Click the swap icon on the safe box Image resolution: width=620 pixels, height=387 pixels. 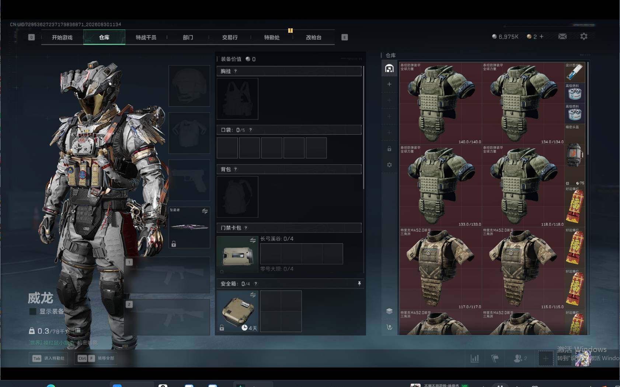click(x=253, y=295)
